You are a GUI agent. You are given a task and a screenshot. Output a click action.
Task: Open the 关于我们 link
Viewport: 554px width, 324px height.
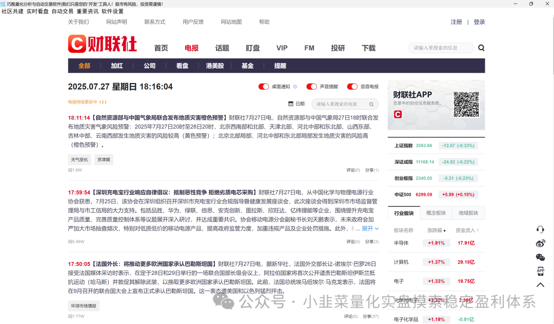78,22
